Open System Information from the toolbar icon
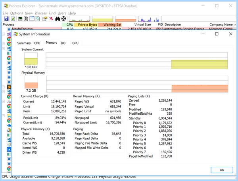This screenshot has width=238, height=181. pos(20,19)
